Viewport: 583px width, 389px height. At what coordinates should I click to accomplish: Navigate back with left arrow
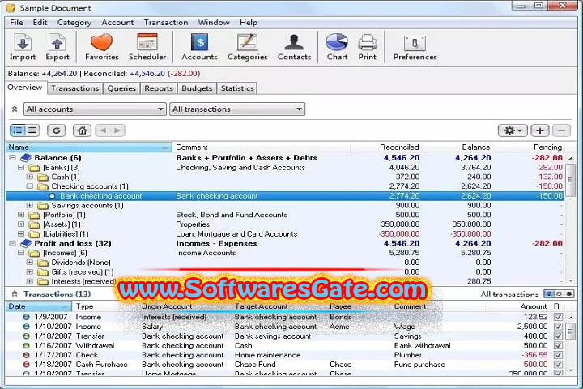point(103,130)
